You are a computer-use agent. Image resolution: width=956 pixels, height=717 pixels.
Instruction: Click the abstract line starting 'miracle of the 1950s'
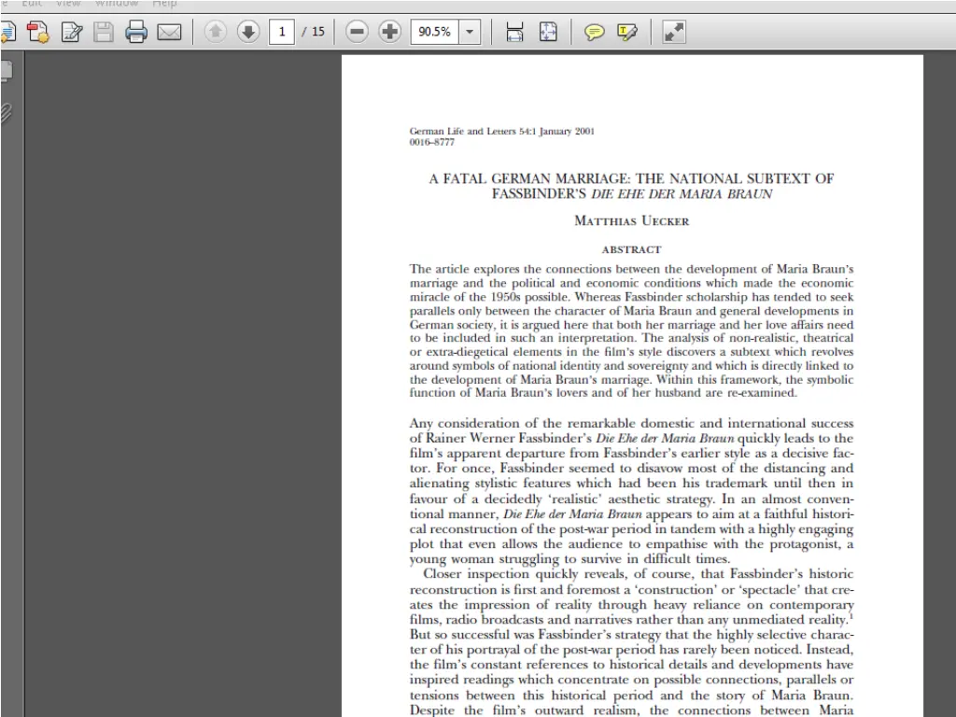(x=632, y=297)
